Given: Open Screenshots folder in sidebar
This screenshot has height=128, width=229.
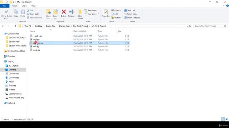Looking at the screenshot, I should click(x=14, y=42).
